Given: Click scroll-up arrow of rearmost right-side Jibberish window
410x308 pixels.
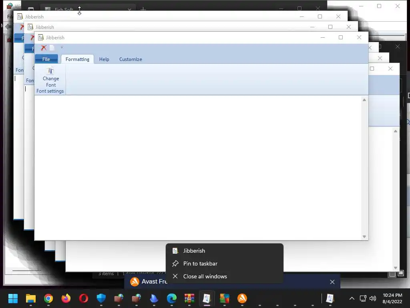Looking at the screenshot, I should point(396,131).
